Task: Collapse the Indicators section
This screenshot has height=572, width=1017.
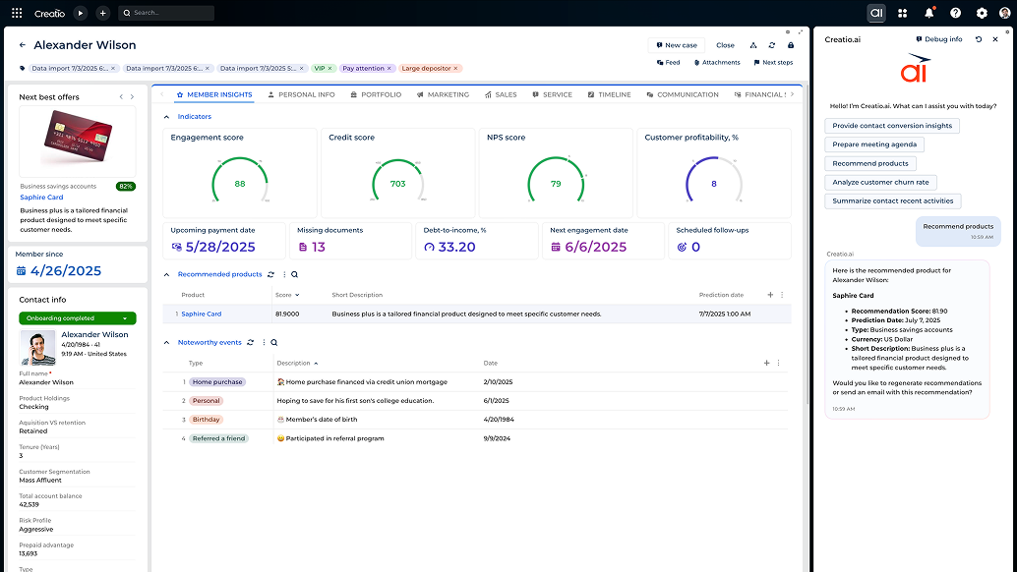Action: click(x=165, y=117)
